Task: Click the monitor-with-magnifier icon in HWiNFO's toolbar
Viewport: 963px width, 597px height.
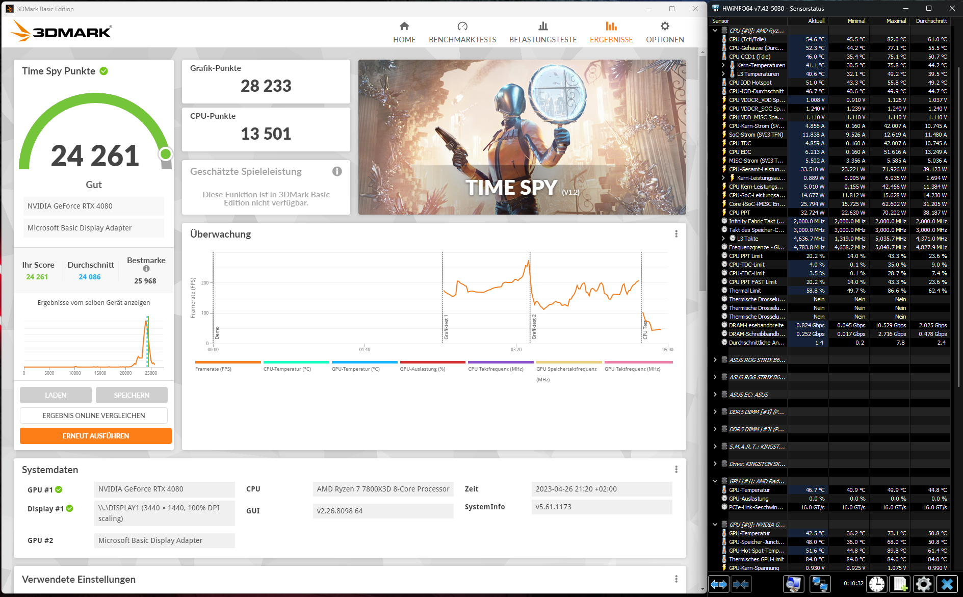Action: [x=793, y=584]
